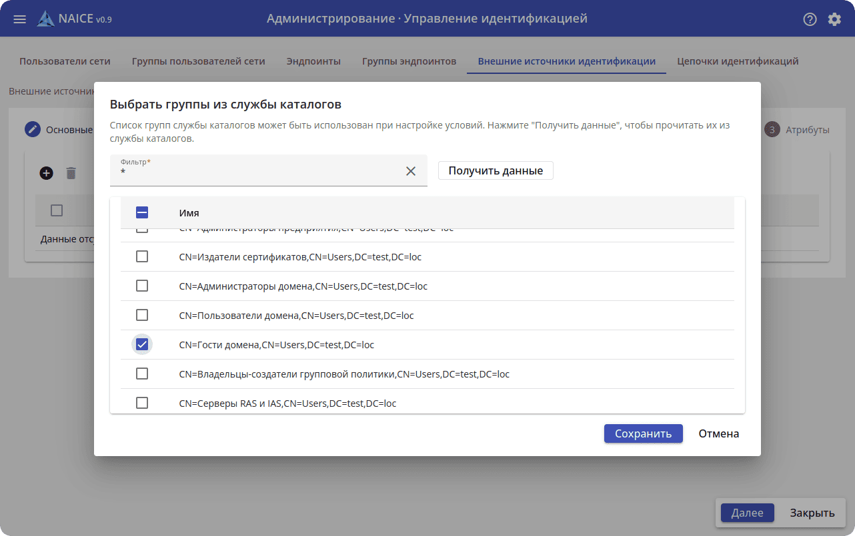The height and width of the screenshot is (536, 855).
Task: Open the help question mark icon
Action: tap(810, 19)
